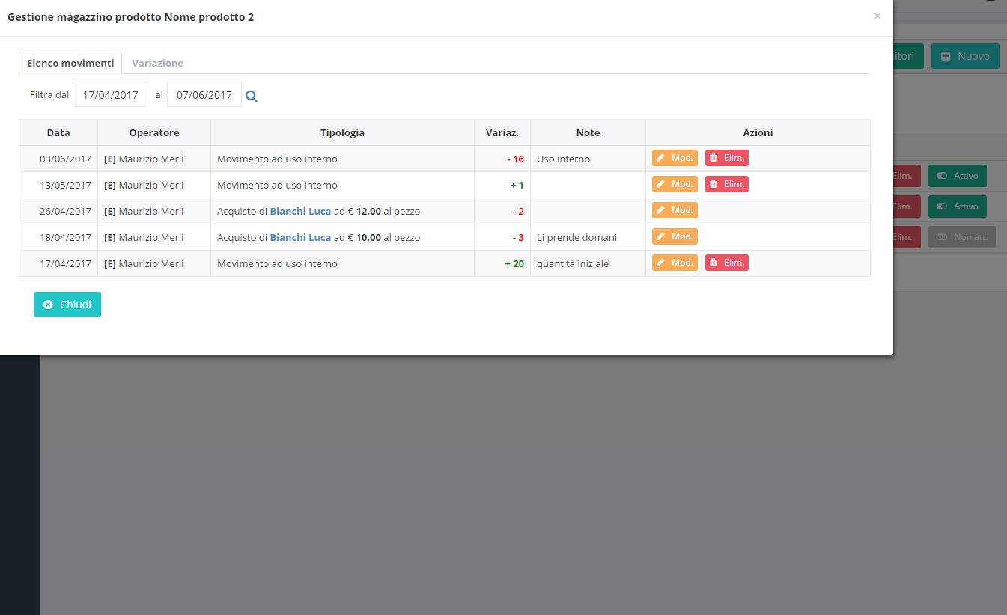This screenshot has width=1007, height=615.
Task: Click the note 'Uso interno'
Action: click(563, 159)
